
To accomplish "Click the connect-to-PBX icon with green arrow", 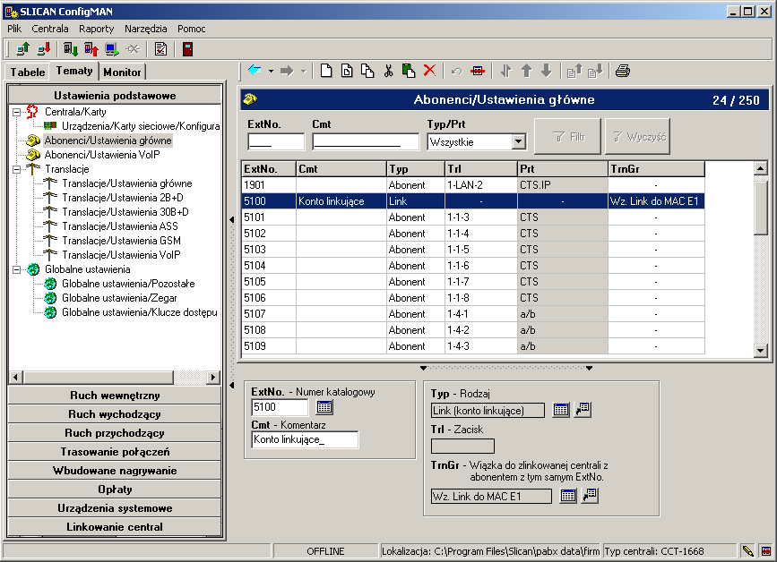I will click(22, 49).
